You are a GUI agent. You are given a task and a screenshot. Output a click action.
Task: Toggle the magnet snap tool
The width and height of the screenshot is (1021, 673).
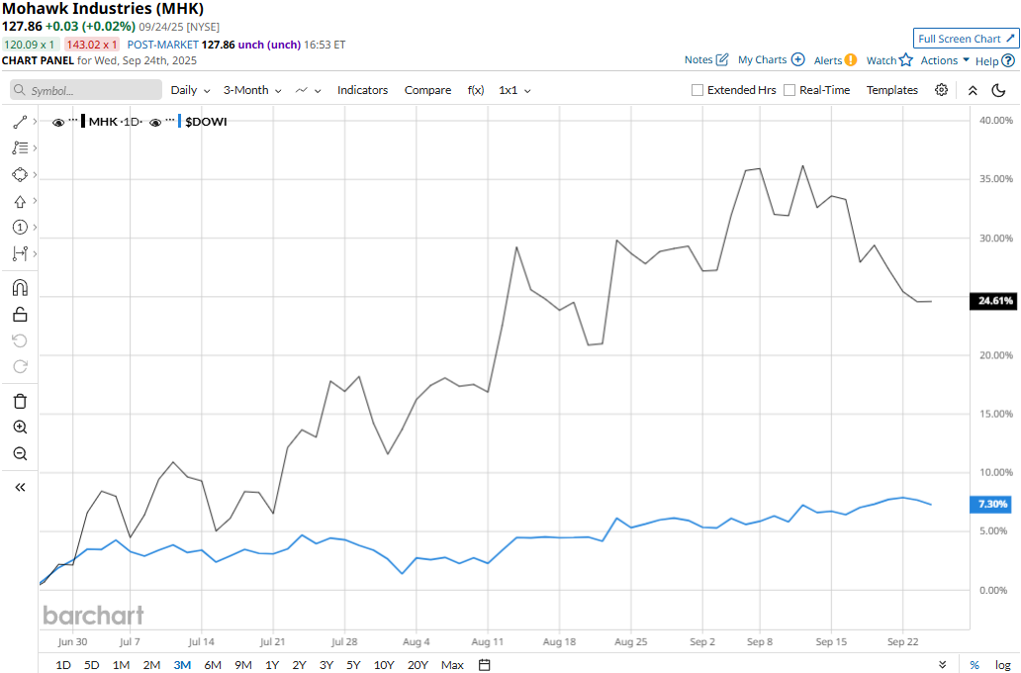[20, 288]
